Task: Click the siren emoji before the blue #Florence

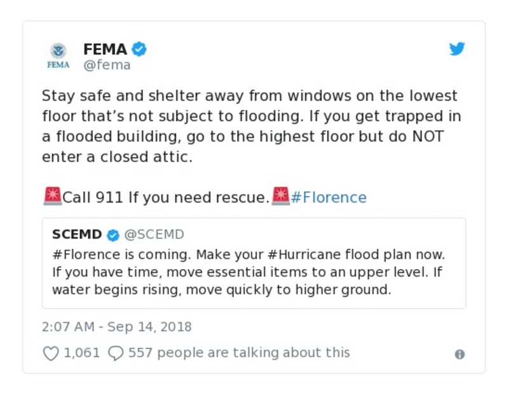Action: click(280, 197)
